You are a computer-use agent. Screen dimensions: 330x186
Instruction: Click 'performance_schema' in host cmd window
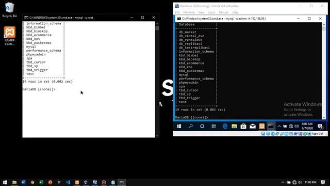(x=43, y=51)
